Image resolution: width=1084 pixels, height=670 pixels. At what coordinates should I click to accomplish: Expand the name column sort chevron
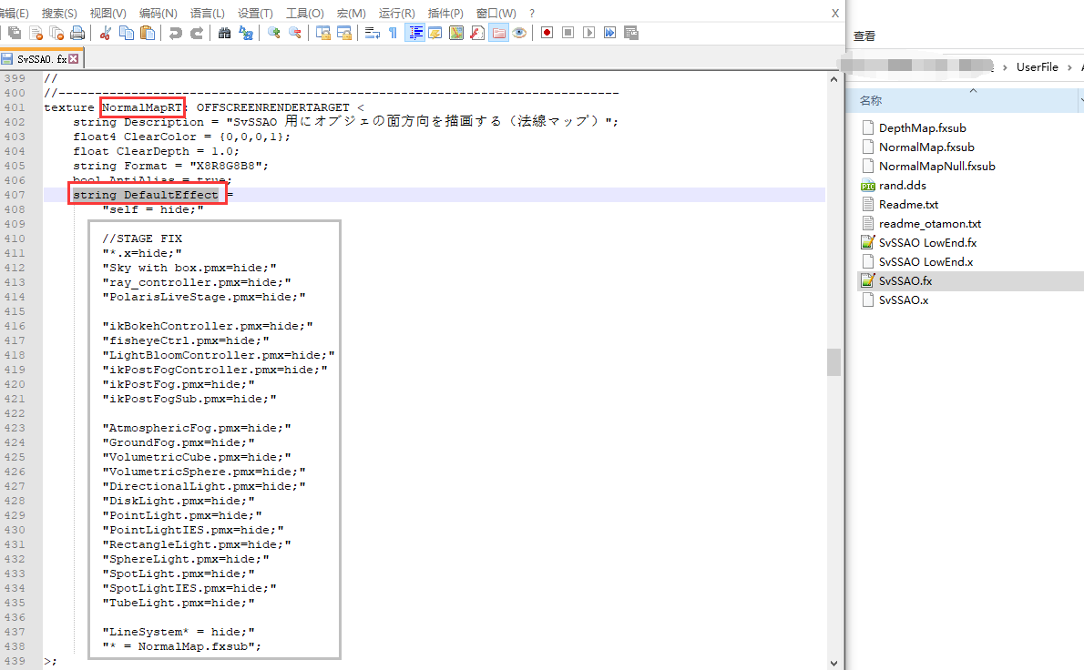973,90
